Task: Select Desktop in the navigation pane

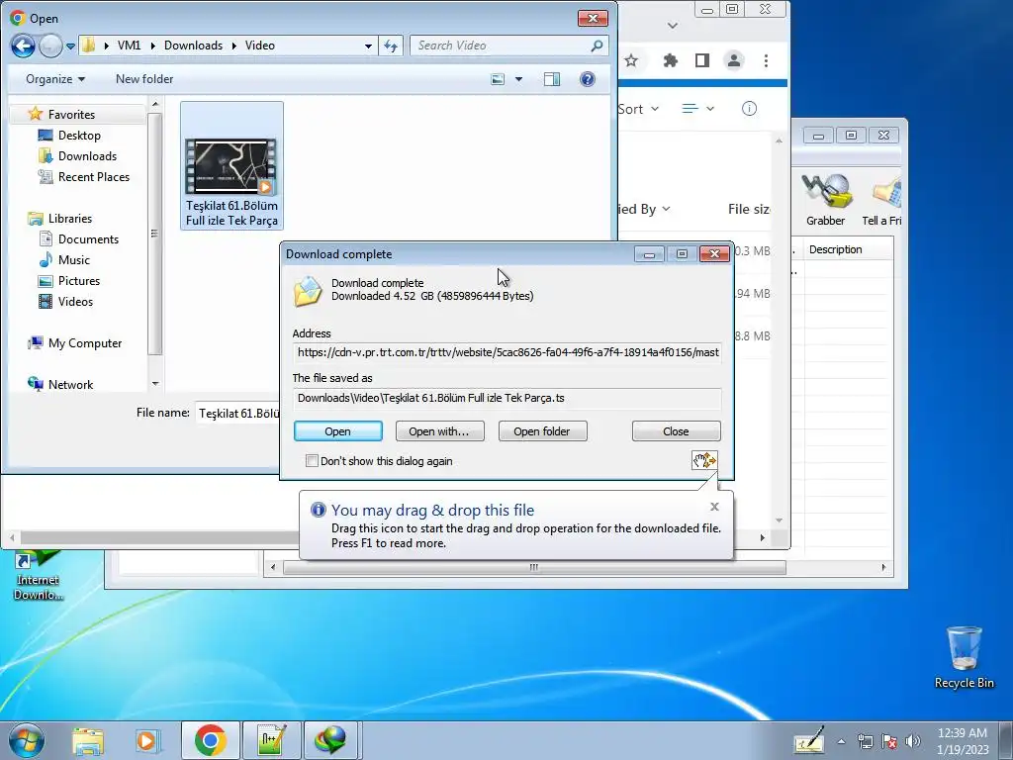Action: [x=79, y=135]
